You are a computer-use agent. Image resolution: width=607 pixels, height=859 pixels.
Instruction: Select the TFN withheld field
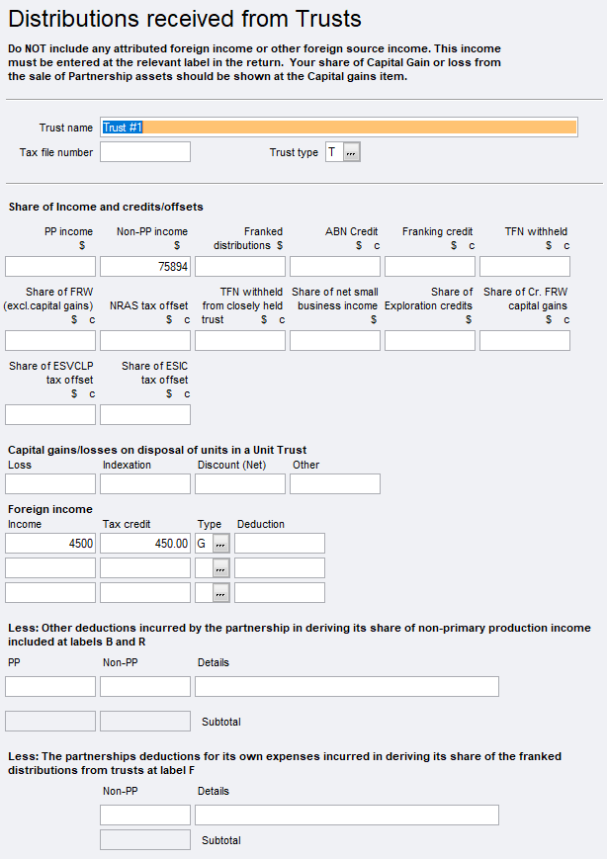(x=524, y=267)
